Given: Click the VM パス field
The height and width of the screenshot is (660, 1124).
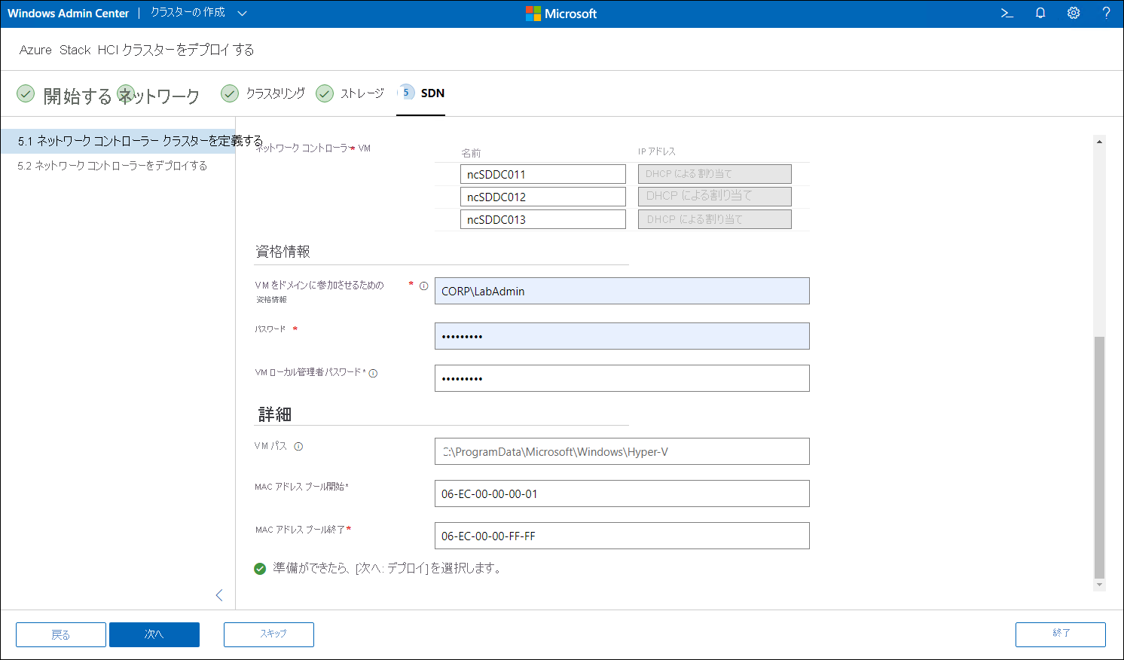Looking at the screenshot, I should coord(622,451).
